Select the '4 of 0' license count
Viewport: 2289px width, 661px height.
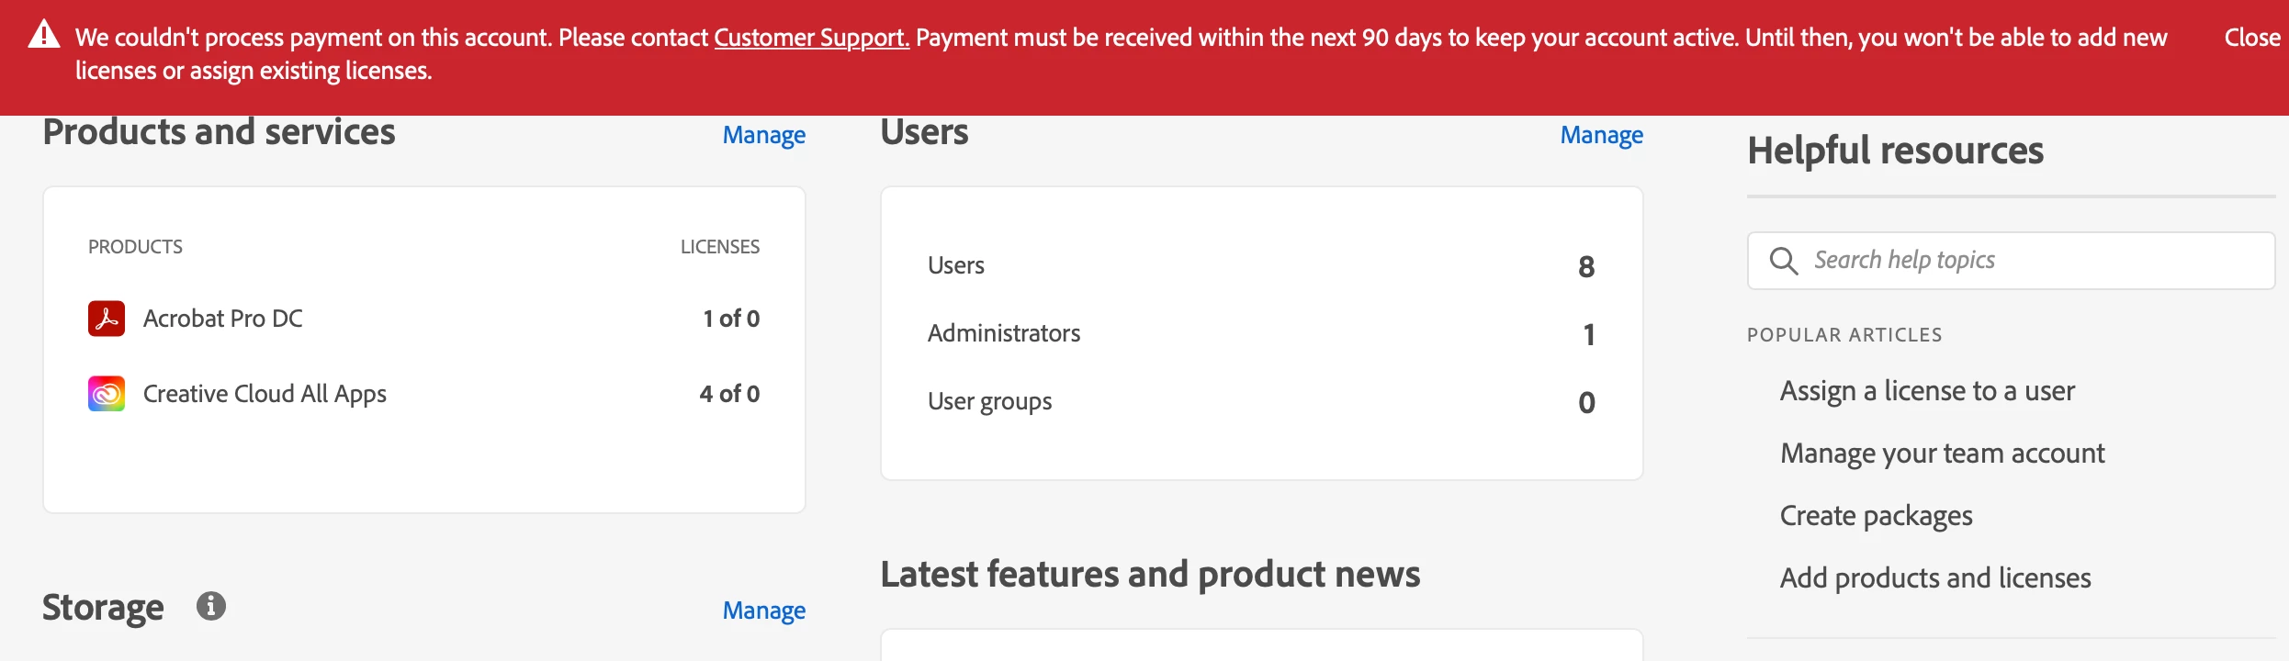[729, 394]
